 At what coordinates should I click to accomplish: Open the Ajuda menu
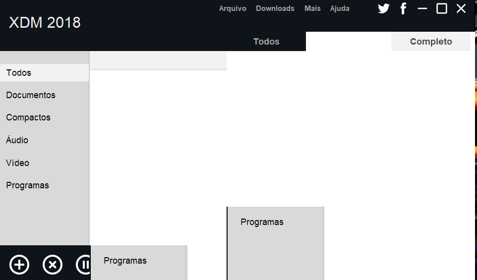[340, 8]
